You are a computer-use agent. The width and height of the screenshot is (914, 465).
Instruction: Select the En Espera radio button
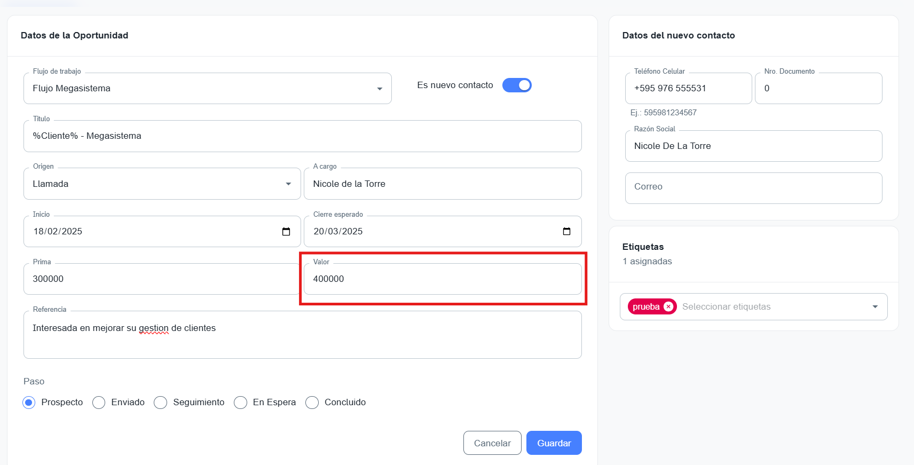click(x=241, y=403)
